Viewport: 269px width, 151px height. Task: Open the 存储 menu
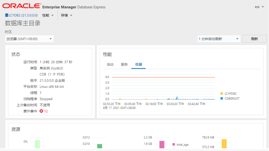pyautogui.click(x=67, y=16)
